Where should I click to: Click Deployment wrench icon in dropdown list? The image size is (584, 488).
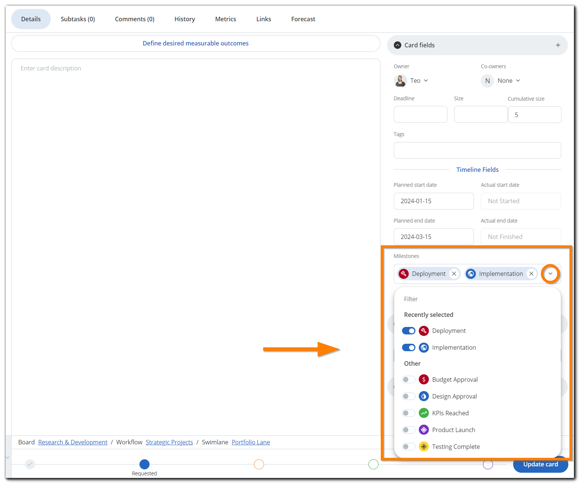pos(424,331)
